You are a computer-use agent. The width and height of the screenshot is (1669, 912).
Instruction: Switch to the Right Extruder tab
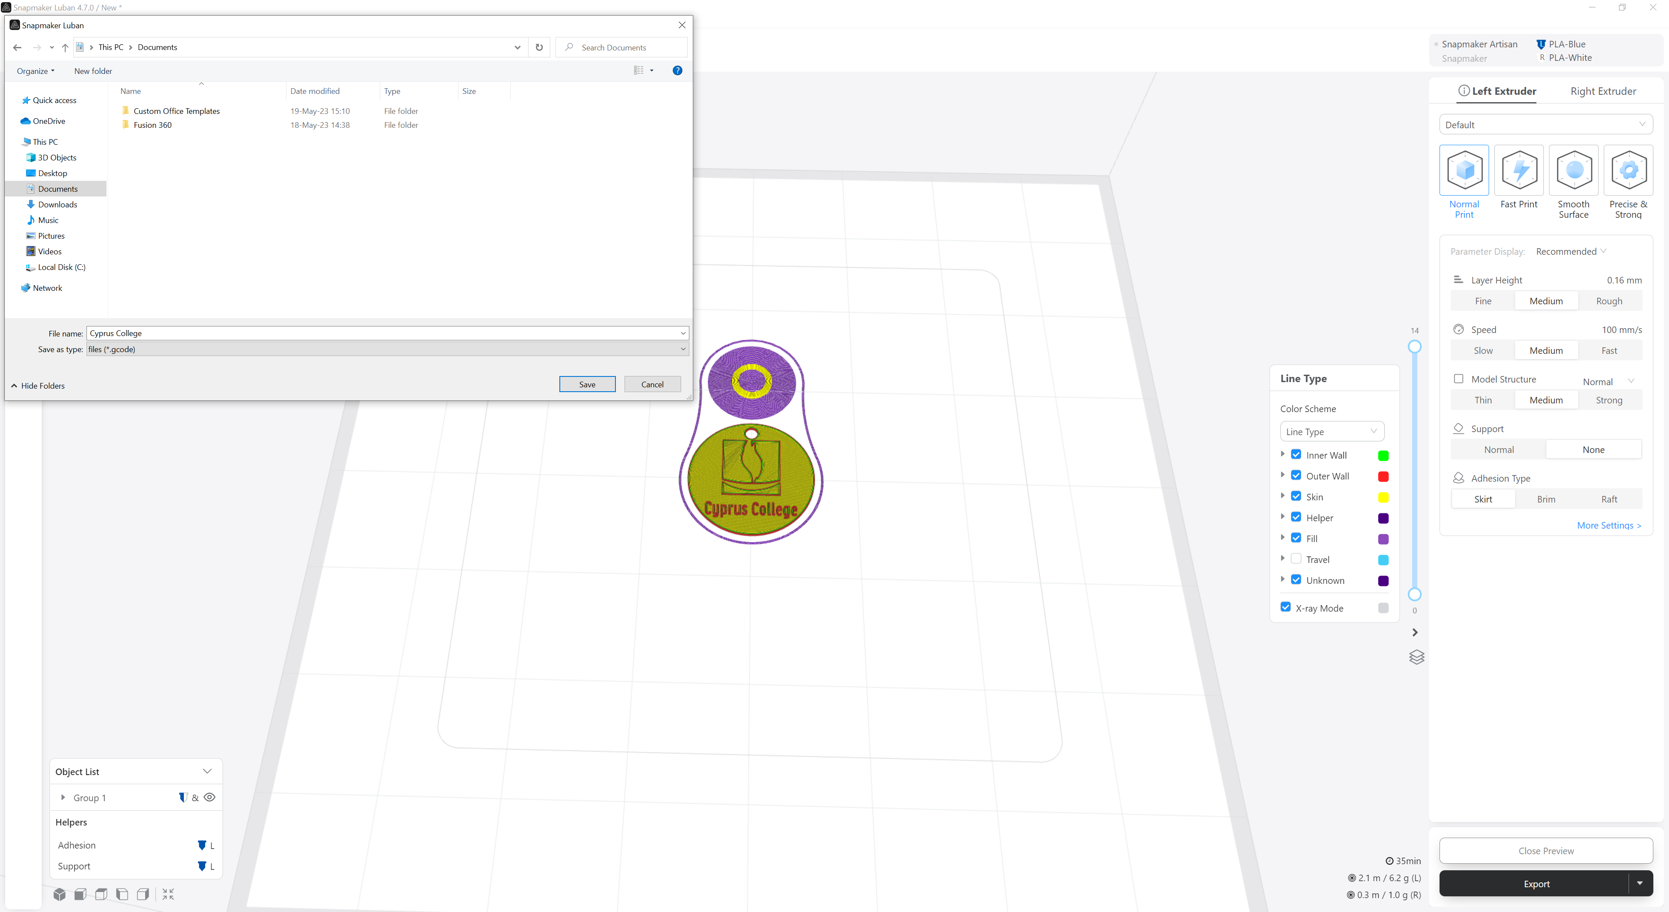(1603, 91)
